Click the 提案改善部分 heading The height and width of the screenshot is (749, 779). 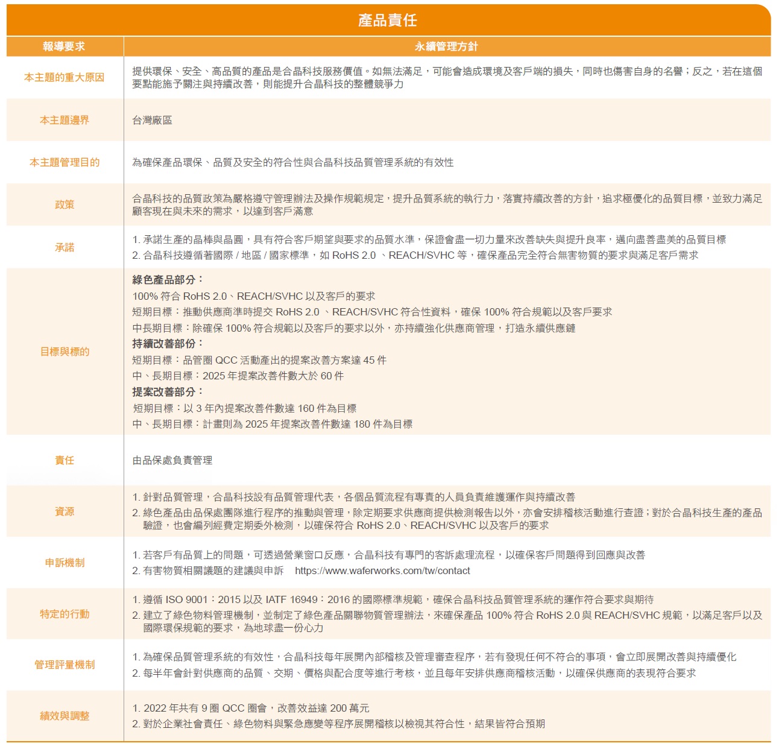(x=168, y=392)
